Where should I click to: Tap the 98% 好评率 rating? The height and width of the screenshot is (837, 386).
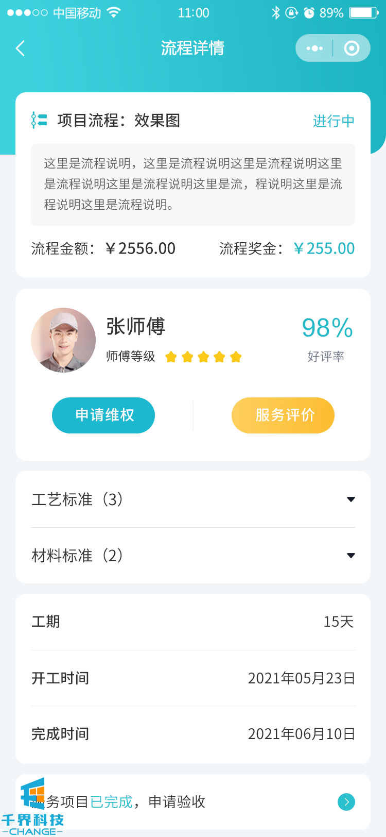pos(327,338)
